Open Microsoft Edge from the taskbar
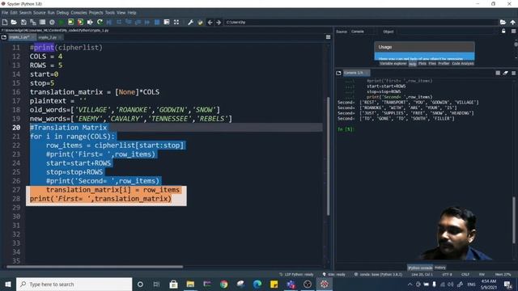518x291 pixels. pos(257,284)
